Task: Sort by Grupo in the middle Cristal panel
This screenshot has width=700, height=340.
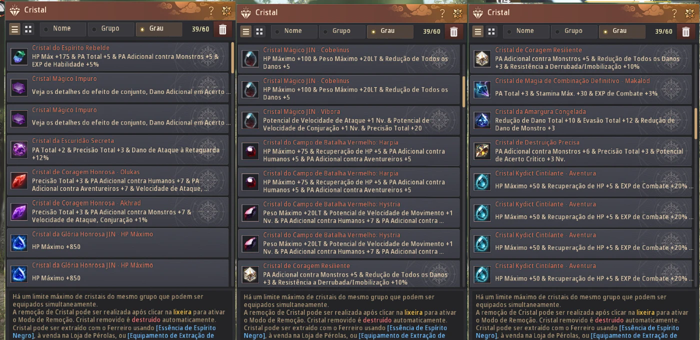Action: click(x=342, y=31)
